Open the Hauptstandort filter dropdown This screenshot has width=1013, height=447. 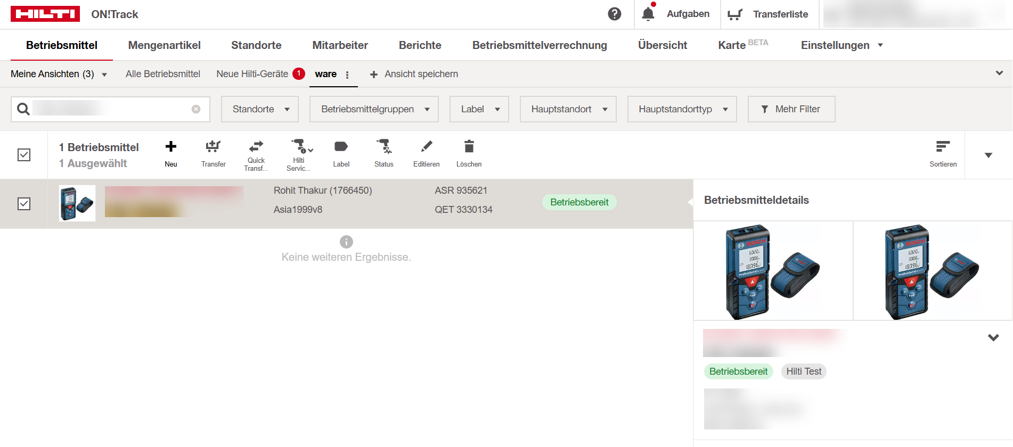point(568,109)
